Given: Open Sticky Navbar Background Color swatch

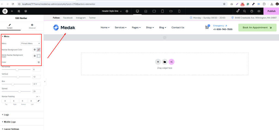Looking at the screenshot, I should pos(39,56).
